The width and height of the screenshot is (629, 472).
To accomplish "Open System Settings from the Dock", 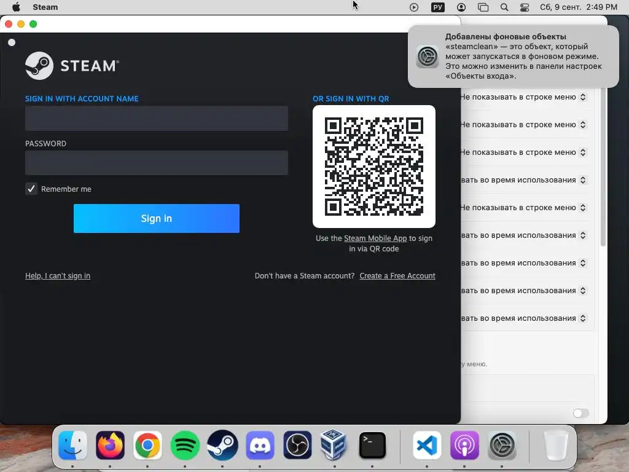I will tap(502, 446).
